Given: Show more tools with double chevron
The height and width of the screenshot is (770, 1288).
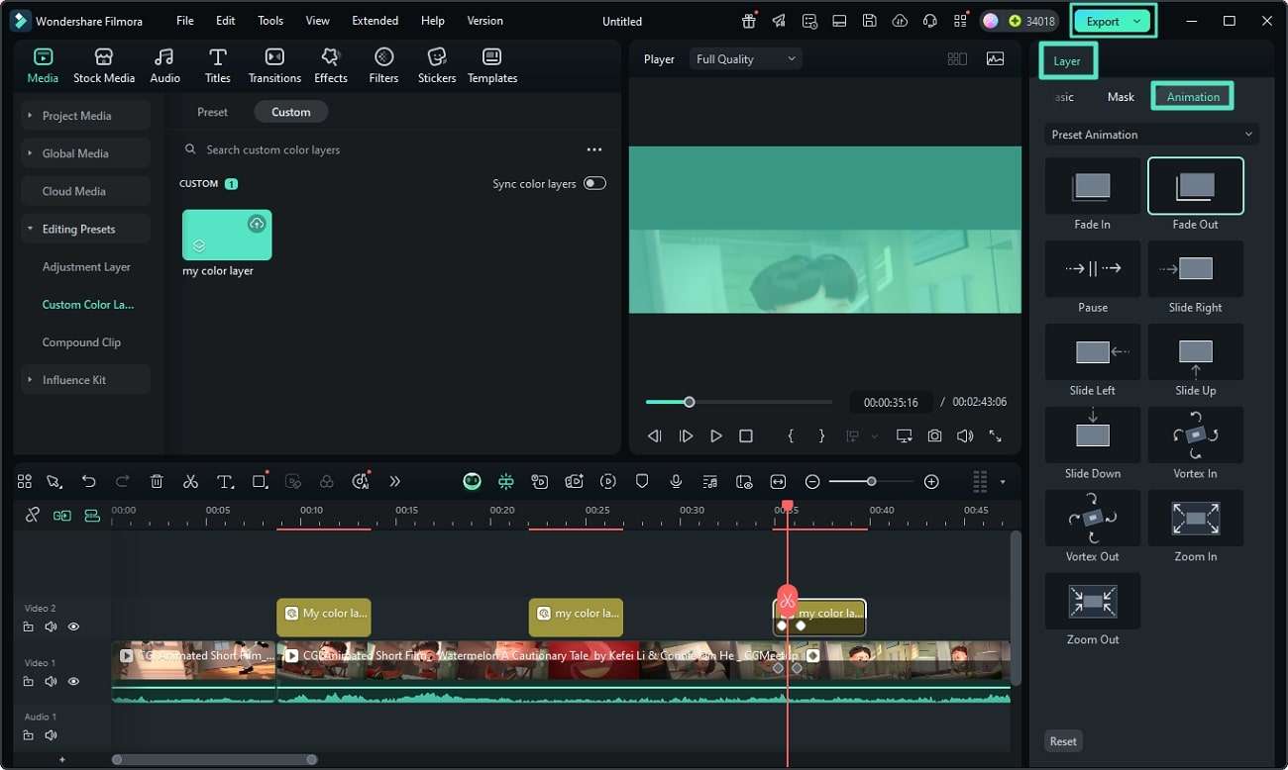Looking at the screenshot, I should pos(394,482).
